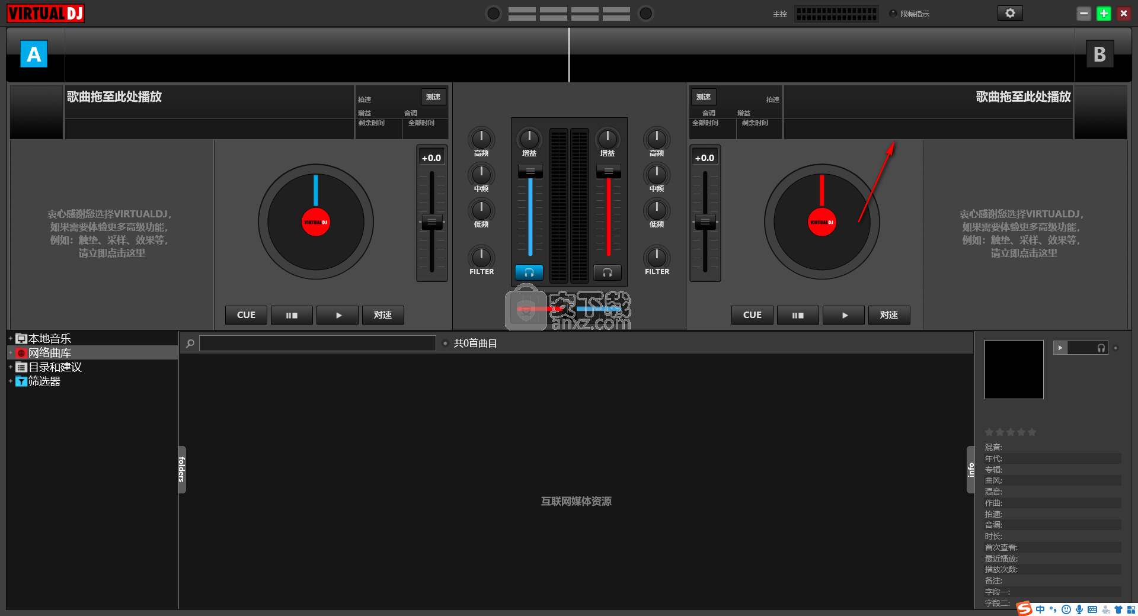Image resolution: width=1138 pixels, height=616 pixels.
Task: Click left deck FILTER knob
Action: click(x=481, y=257)
